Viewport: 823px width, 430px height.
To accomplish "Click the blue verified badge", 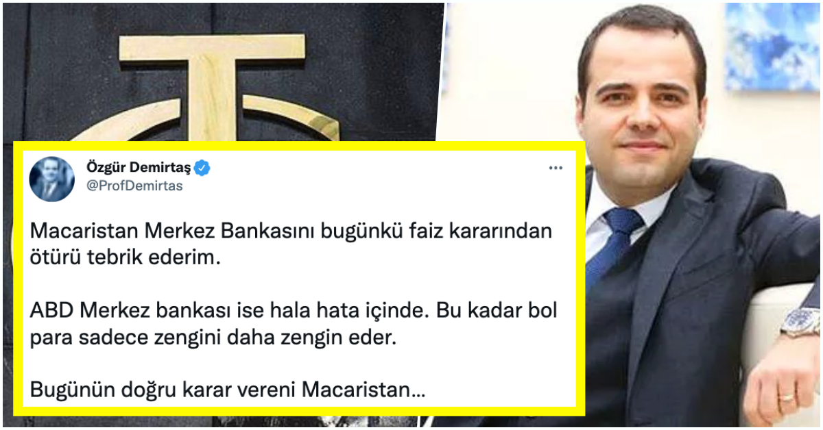I will click(x=204, y=168).
